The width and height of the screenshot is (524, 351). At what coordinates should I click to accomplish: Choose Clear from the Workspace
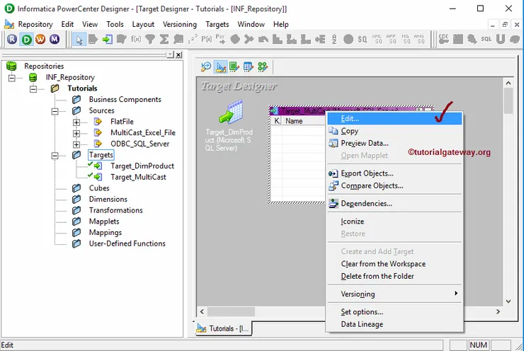(x=394, y=264)
